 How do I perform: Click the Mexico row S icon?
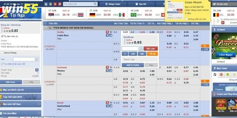click(107, 71)
